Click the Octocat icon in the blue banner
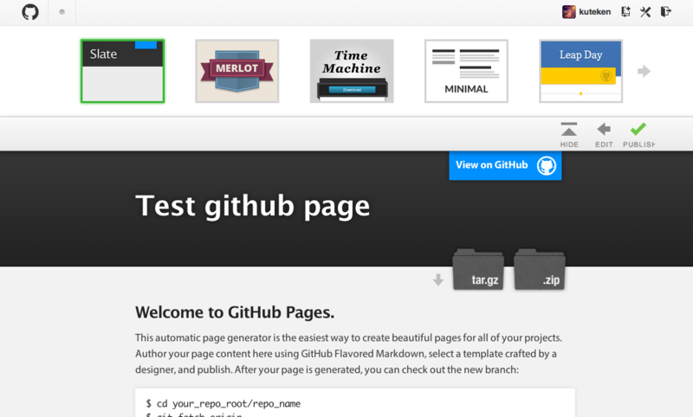Viewport: 693px width, 417px height. coord(547,165)
